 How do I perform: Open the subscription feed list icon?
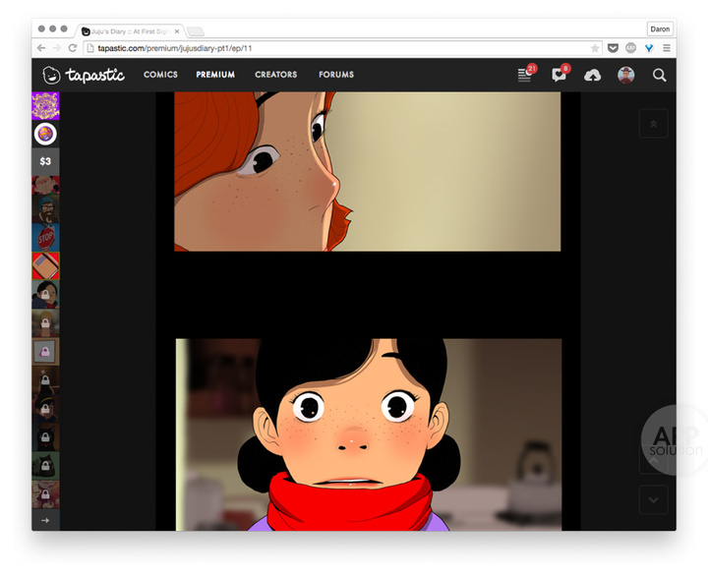[525, 76]
